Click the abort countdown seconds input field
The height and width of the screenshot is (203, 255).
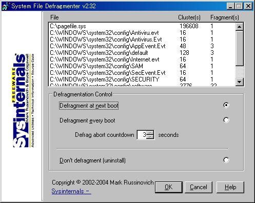pyautogui.click(x=142, y=135)
